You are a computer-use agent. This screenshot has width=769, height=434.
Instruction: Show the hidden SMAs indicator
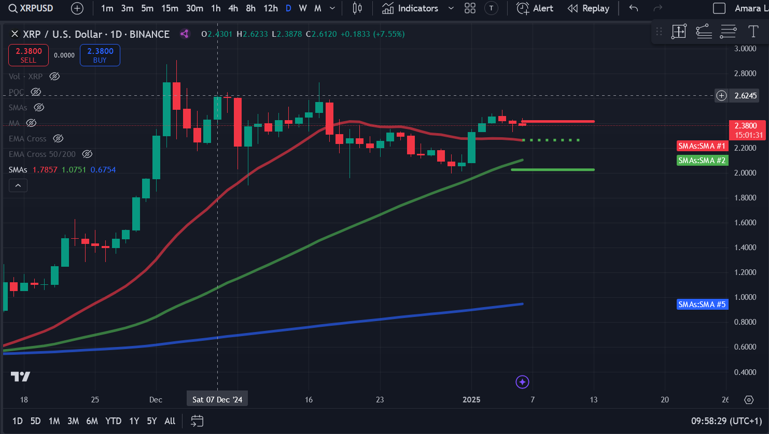pos(39,107)
